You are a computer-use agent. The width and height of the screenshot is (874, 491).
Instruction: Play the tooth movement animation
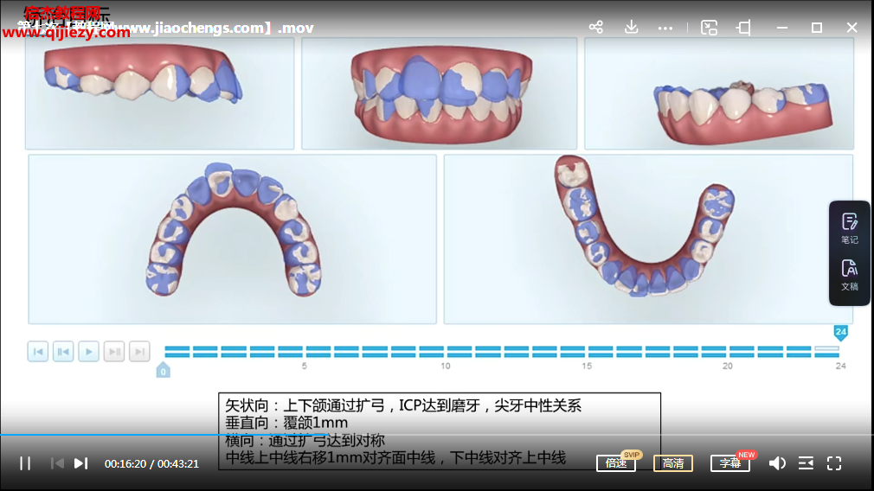[x=88, y=351]
